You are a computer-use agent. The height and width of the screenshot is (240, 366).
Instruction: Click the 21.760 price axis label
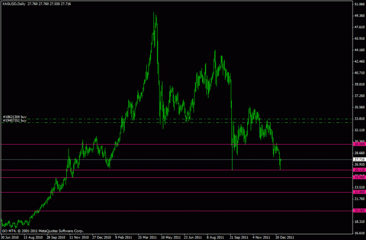click(360, 198)
